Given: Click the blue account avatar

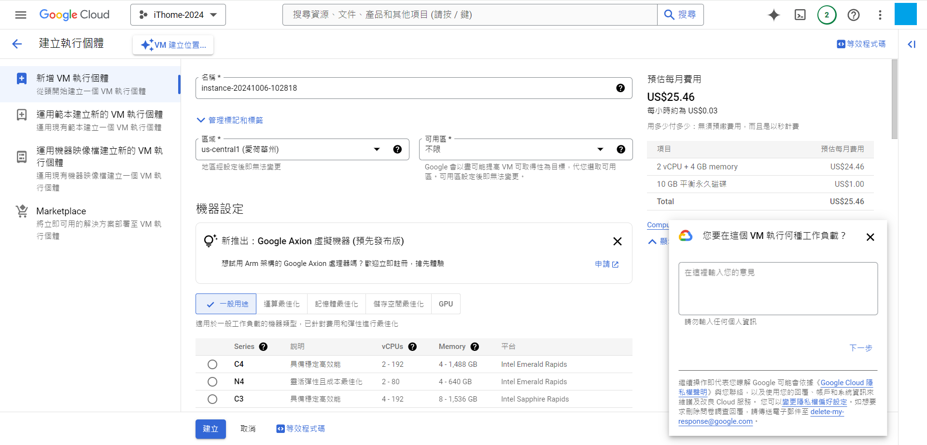Looking at the screenshot, I should pos(906,14).
